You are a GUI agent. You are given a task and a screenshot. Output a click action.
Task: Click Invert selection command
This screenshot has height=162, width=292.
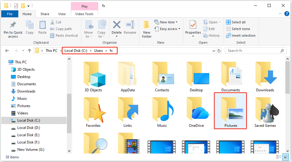(241, 35)
